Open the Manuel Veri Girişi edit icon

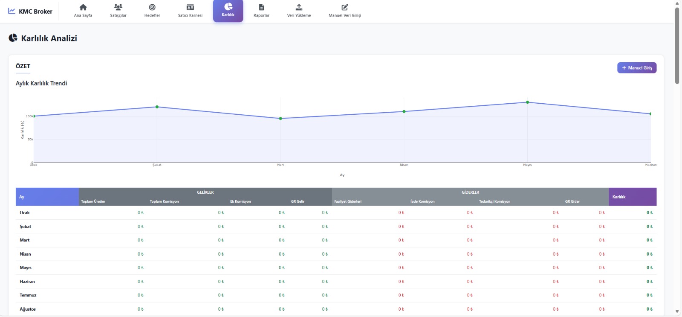[345, 7]
